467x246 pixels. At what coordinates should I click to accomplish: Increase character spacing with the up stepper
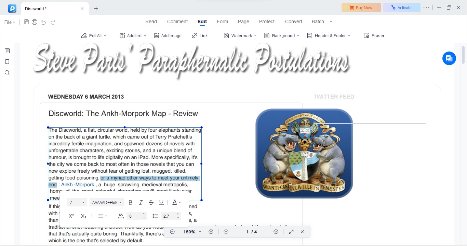[x=144, y=214]
